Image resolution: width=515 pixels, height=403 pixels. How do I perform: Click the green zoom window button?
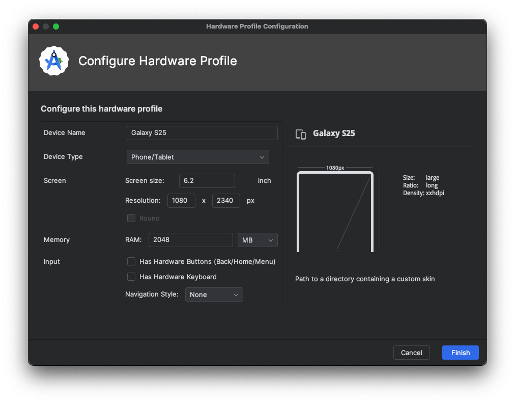point(56,26)
